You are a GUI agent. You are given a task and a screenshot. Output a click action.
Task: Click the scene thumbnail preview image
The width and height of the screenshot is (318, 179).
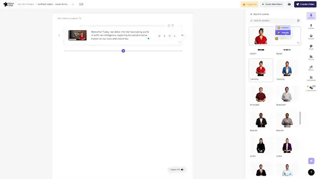pos(78,35)
